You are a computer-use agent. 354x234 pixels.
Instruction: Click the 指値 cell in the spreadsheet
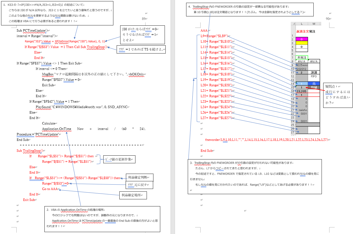[314, 87]
